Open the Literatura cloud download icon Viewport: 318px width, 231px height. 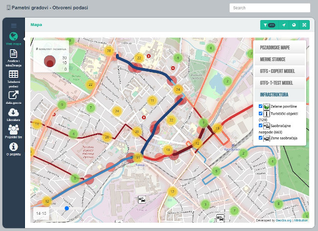14,112
